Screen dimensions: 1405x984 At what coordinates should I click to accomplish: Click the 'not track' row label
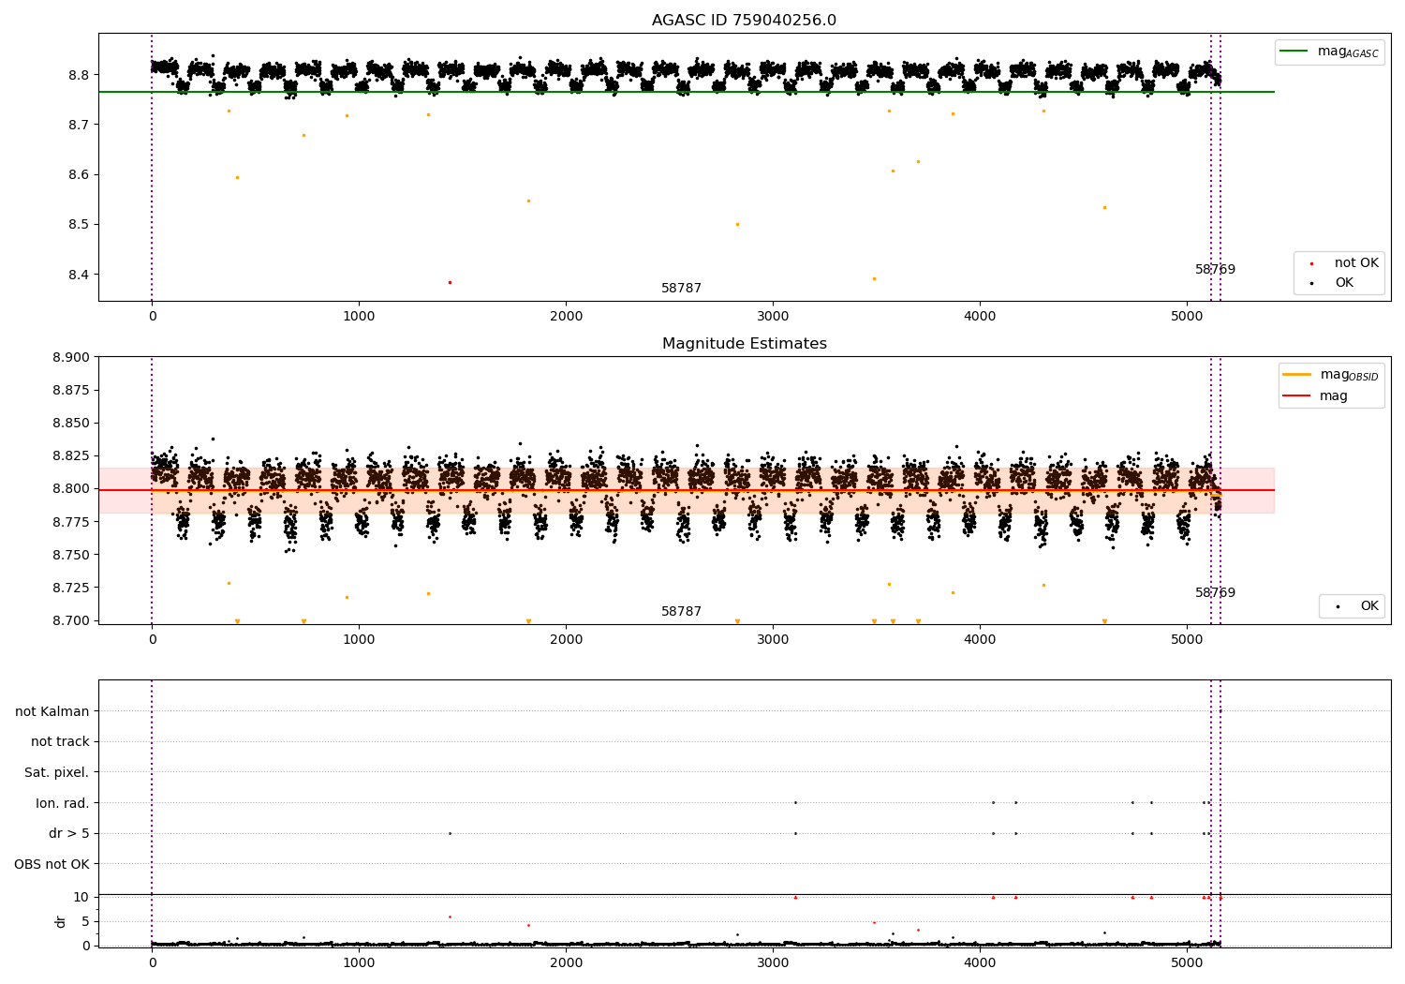[x=60, y=741]
